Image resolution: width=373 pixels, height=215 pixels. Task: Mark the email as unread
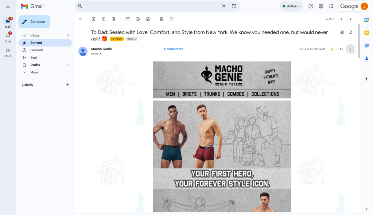[x=128, y=19]
